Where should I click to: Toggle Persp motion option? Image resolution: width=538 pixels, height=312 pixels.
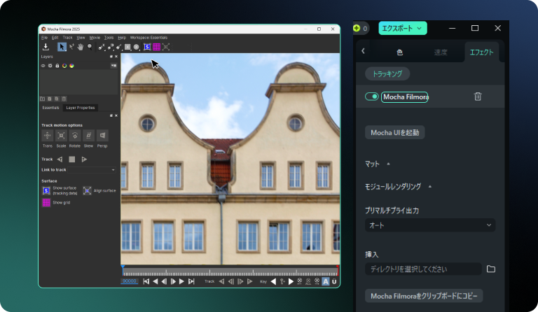[x=102, y=136]
